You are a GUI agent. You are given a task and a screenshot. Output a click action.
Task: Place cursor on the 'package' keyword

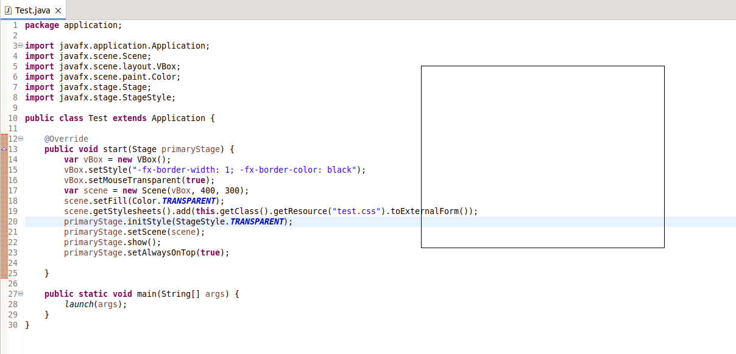click(41, 25)
